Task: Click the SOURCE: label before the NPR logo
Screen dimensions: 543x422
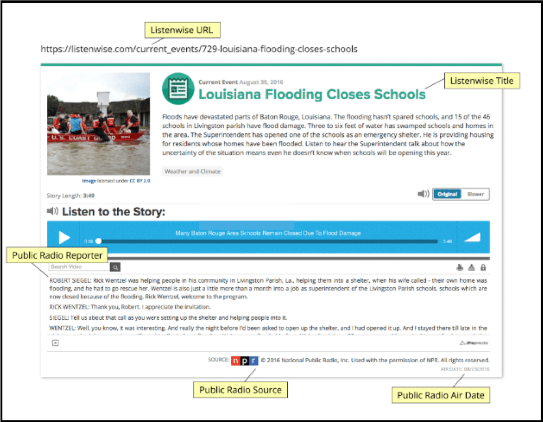Action: coord(218,359)
